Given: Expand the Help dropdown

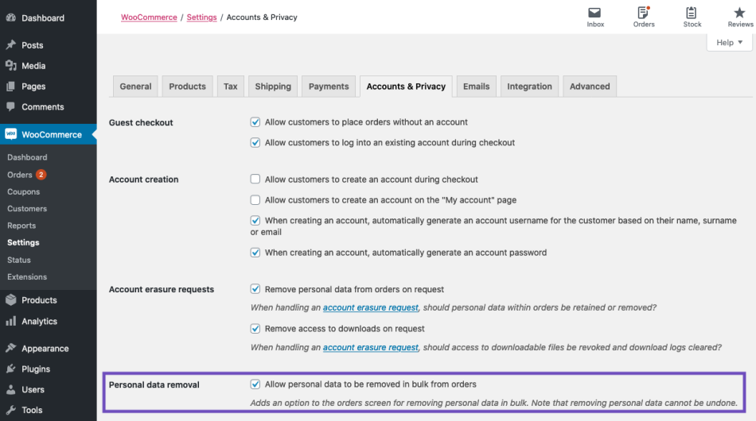Looking at the screenshot, I should tap(729, 42).
